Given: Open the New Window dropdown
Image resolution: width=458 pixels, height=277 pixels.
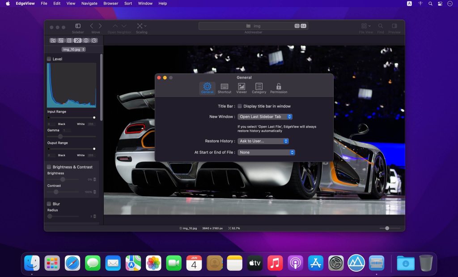Looking at the screenshot, I should coord(266,116).
